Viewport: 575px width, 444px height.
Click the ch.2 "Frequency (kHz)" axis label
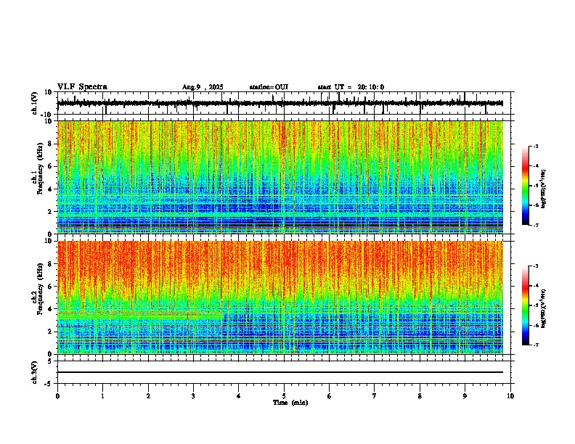[x=40, y=289]
